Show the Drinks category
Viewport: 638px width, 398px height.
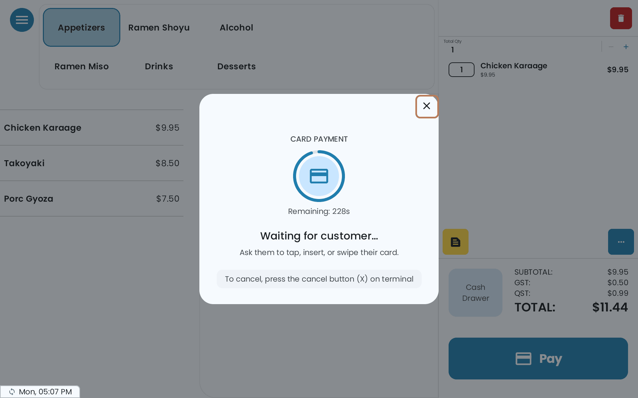tap(159, 66)
